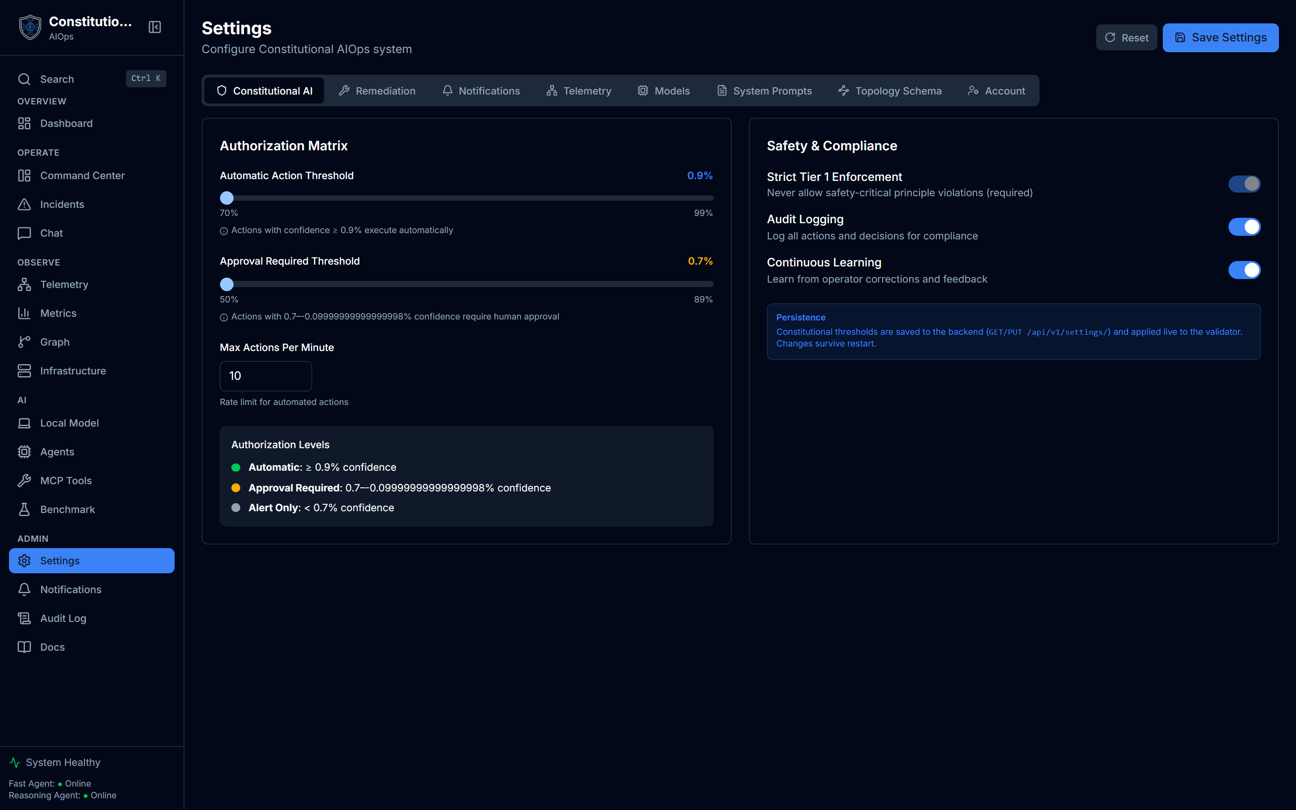The image size is (1296, 810).
Task: Open Benchmark flask icon
Action: click(x=24, y=509)
